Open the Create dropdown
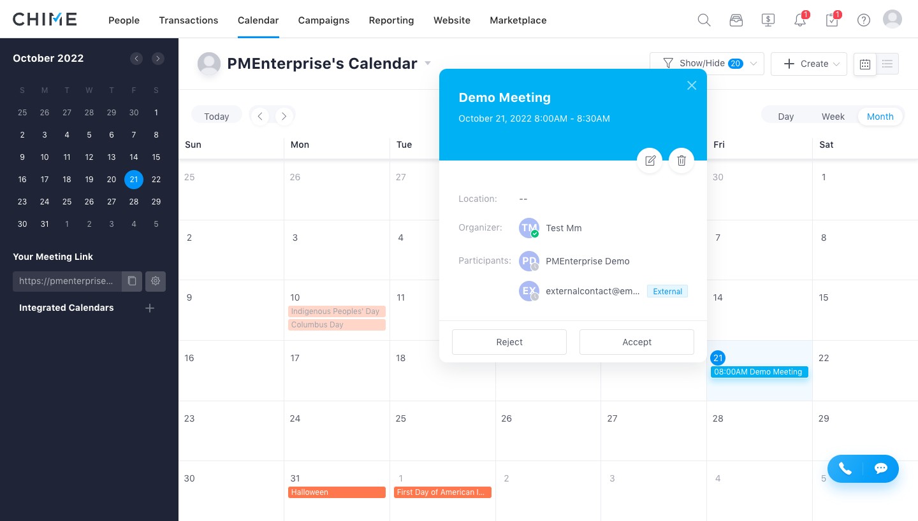918x521 pixels. tap(809, 64)
